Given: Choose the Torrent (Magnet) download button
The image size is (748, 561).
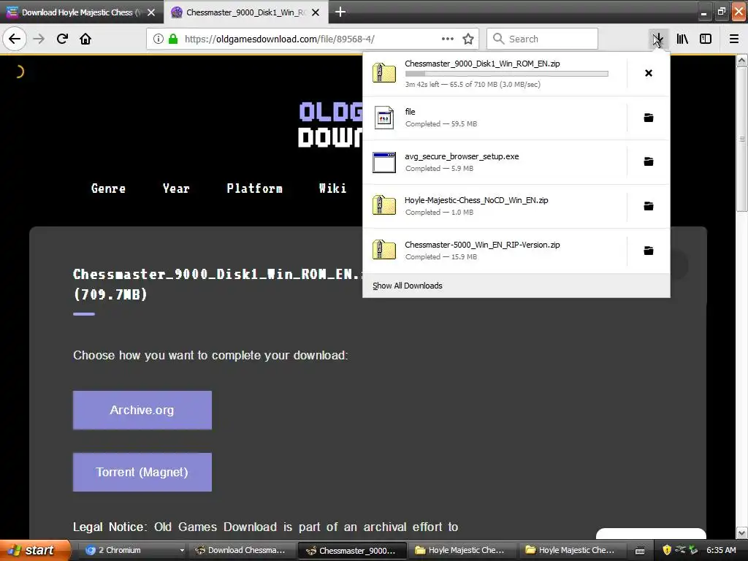Looking at the screenshot, I should point(142,473).
